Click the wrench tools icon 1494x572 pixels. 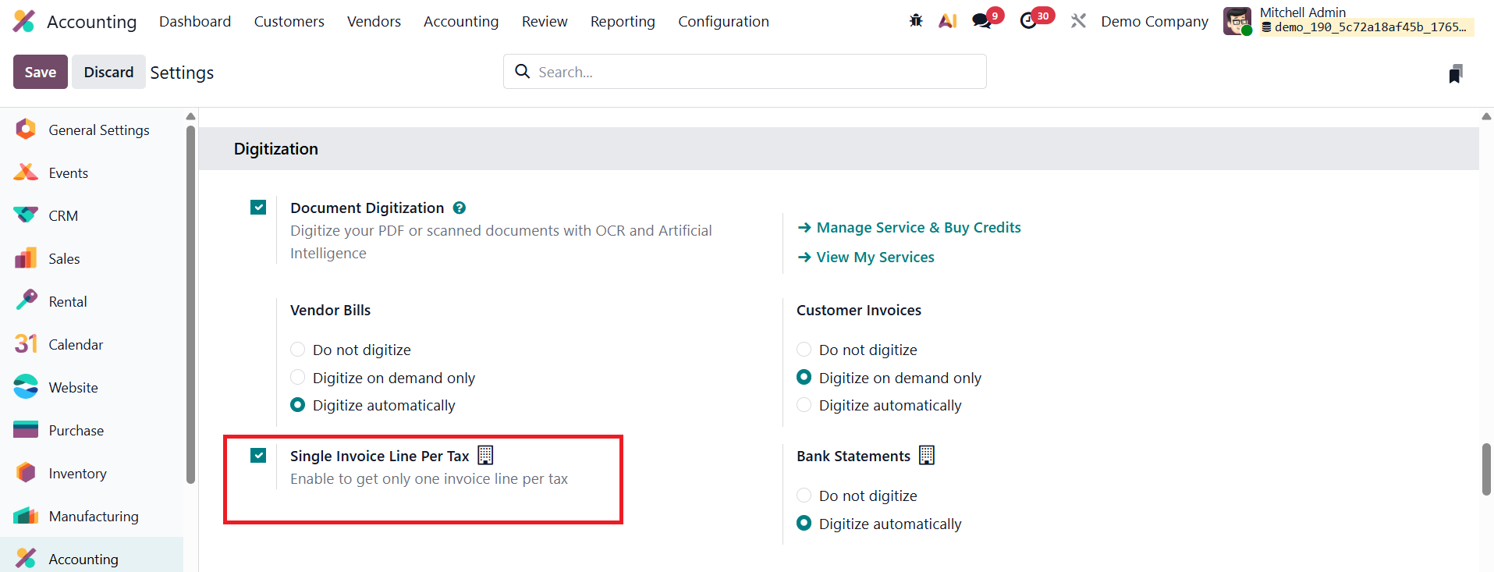[x=1078, y=21]
